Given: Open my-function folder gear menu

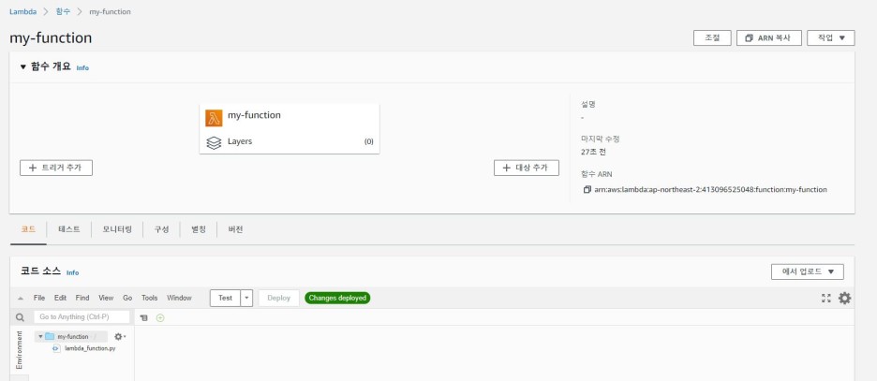Looking at the screenshot, I should [119, 336].
